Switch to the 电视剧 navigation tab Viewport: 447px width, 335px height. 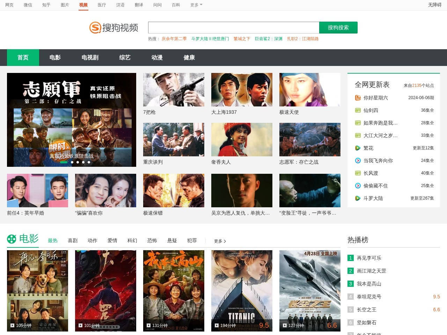(x=89, y=58)
